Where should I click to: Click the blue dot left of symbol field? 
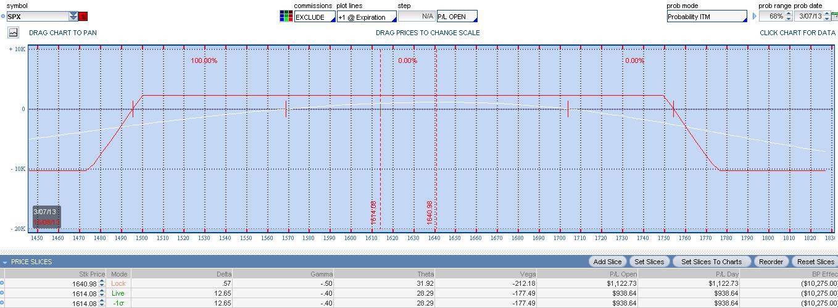(x=2, y=17)
